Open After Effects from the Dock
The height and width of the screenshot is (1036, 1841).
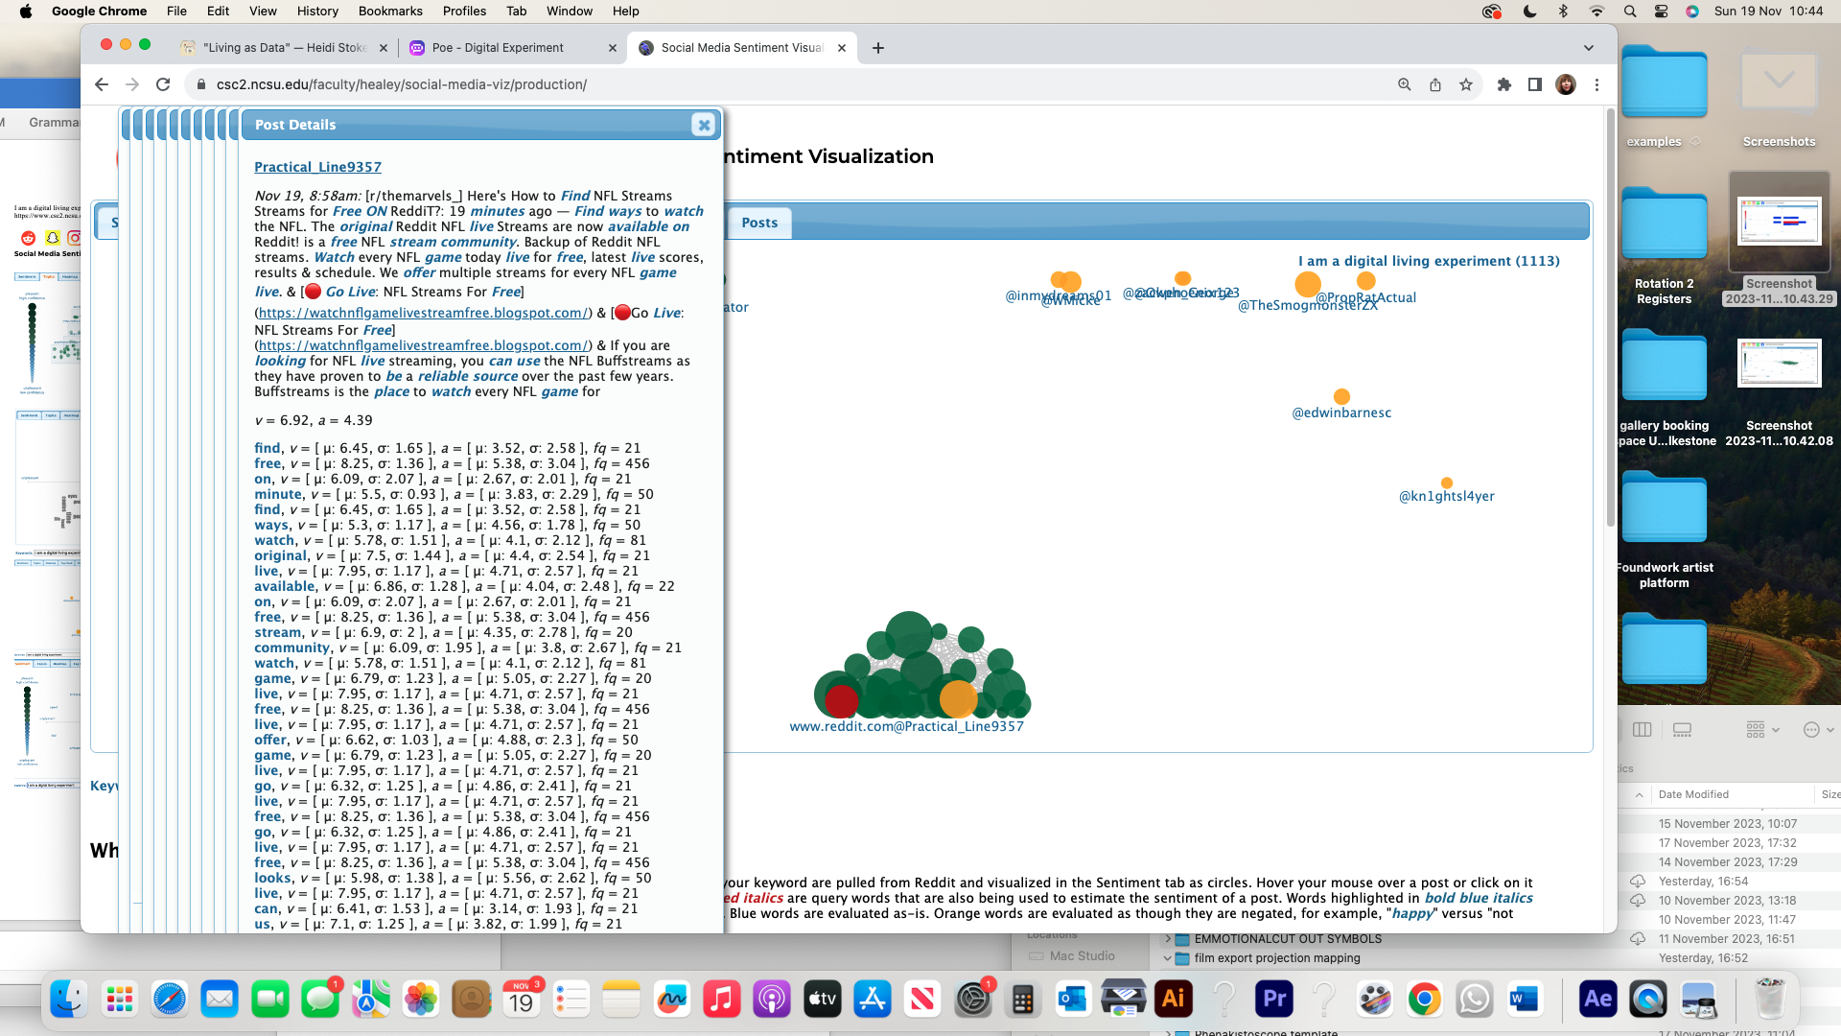pos(1598,999)
